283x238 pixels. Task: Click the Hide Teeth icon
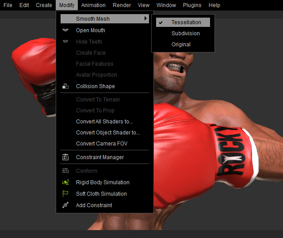click(x=65, y=42)
